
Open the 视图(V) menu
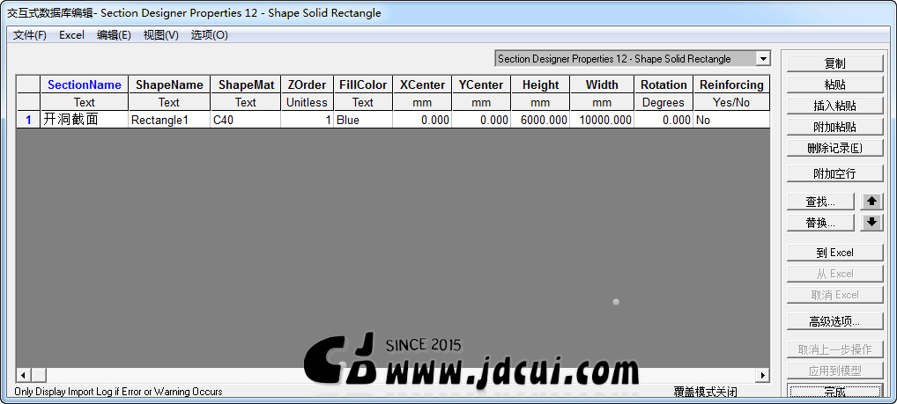click(x=160, y=35)
